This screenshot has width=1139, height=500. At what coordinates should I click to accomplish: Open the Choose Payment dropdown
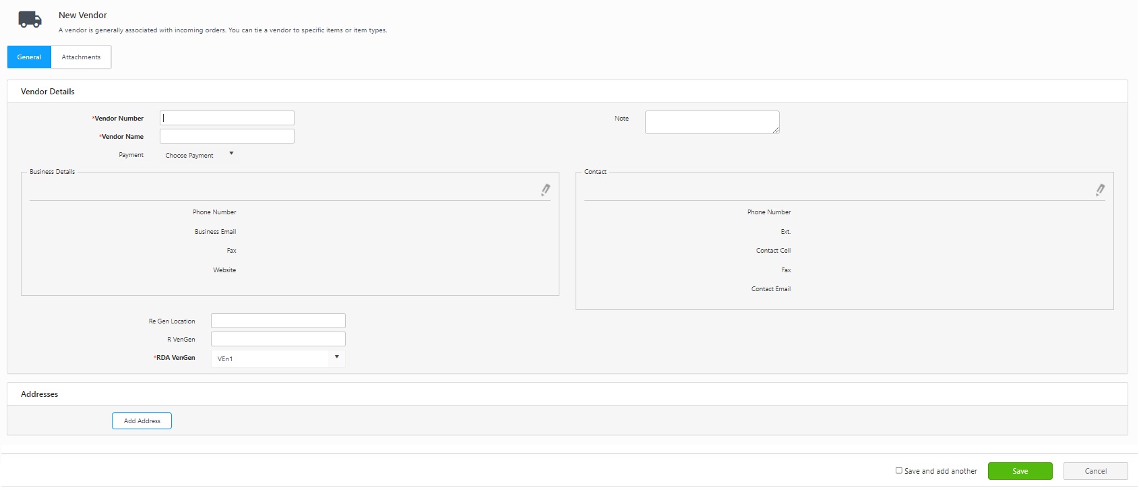click(199, 155)
